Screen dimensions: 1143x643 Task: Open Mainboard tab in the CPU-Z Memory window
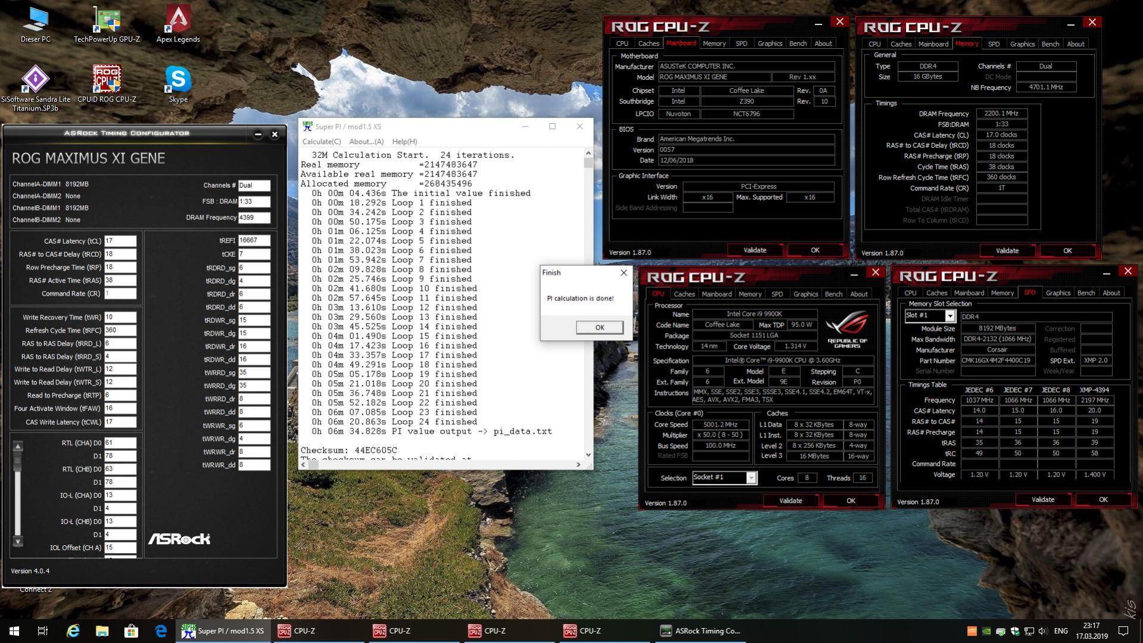click(x=933, y=44)
